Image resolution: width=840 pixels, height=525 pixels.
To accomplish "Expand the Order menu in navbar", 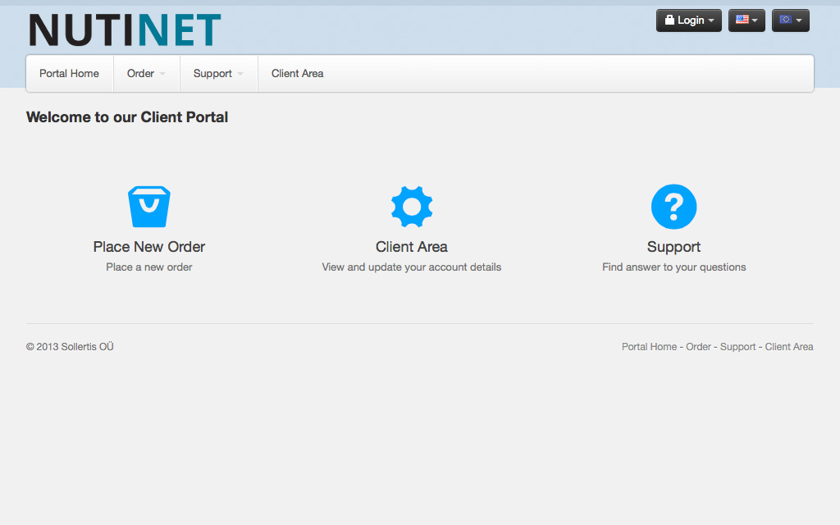I will point(146,74).
